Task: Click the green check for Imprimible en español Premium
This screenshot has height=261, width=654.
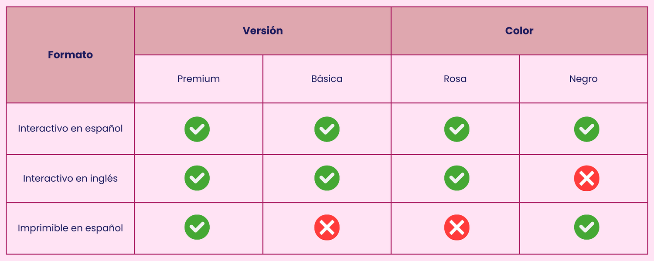Action: click(x=197, y=227)
